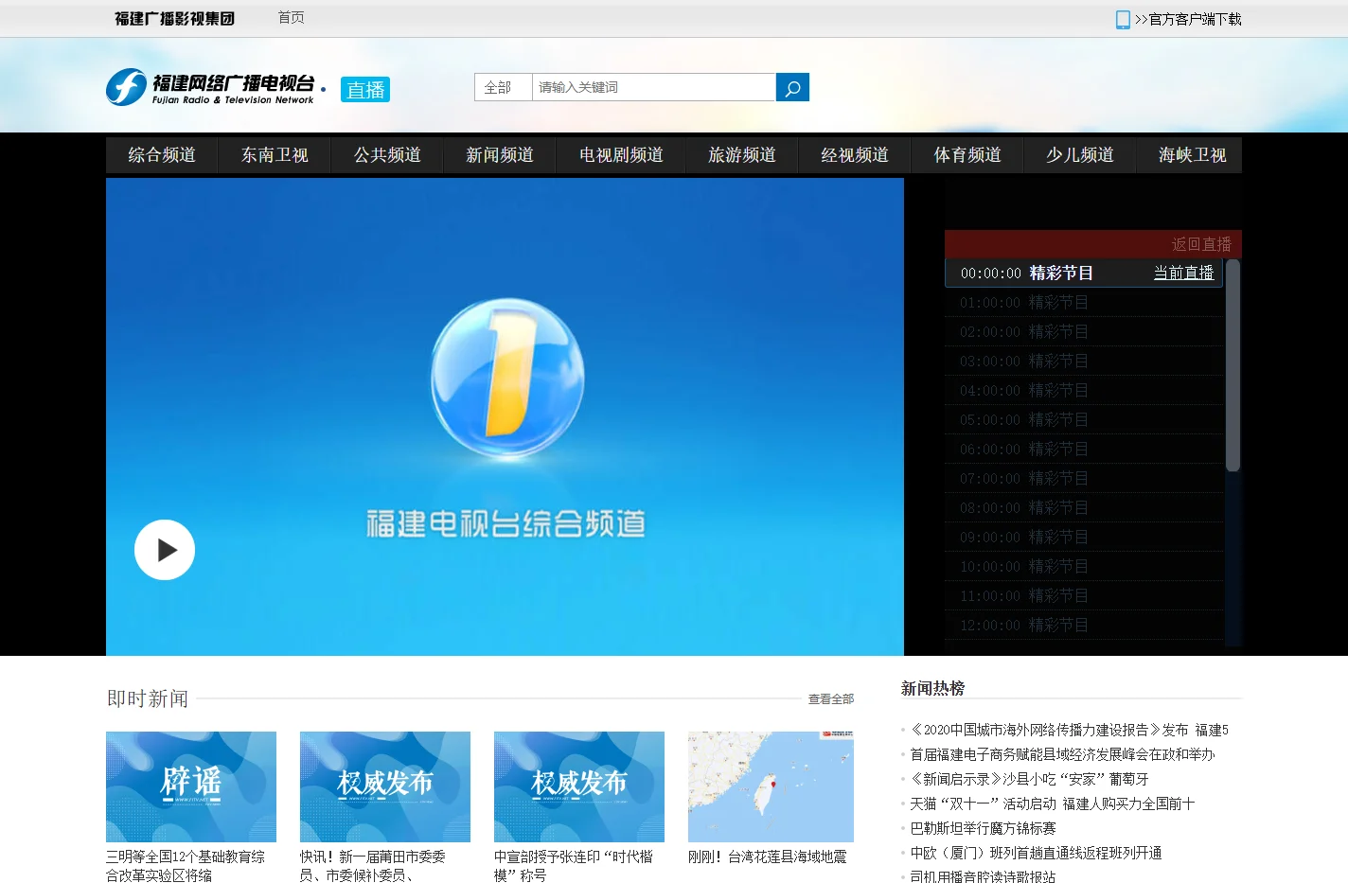This screenshot has height=883, width=1348.
Task: Switch to 旅游频道 channel
Action: tap(742, 155)
